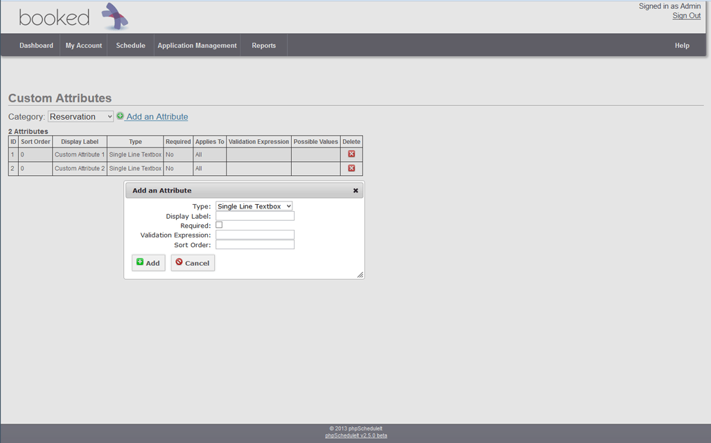Screen dimensions: 711x443
Task: Go to the Schedule menu
Action: 130,46
